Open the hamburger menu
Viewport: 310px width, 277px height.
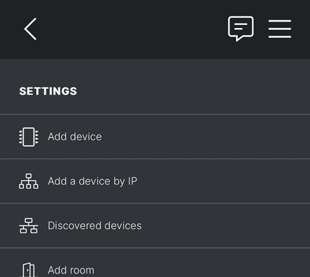(x=280, y=29)
